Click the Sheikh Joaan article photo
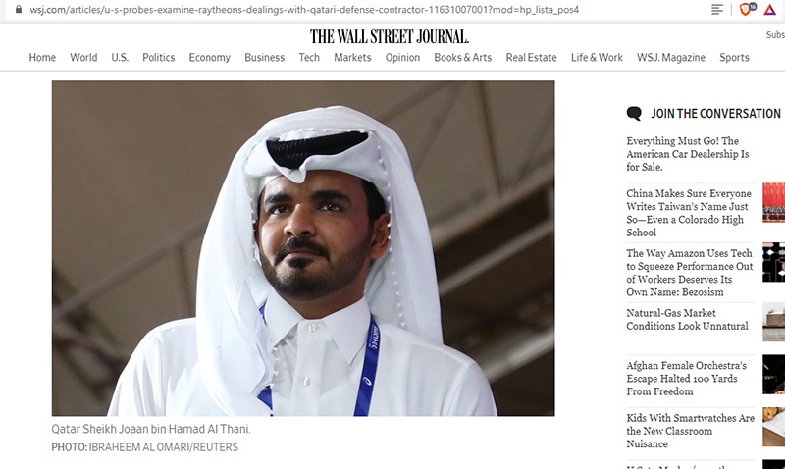The width and height of the screenshot is (785, 469). tap(303, 248)
